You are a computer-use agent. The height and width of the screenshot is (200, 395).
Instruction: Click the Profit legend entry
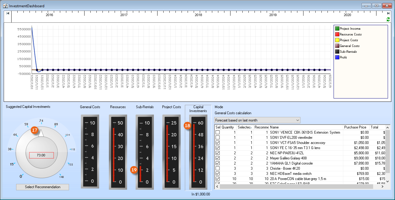pos(343,57)
